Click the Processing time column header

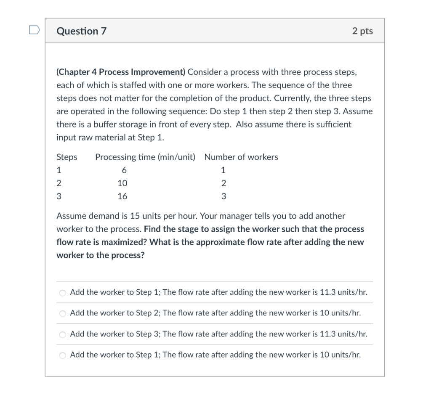145,157
